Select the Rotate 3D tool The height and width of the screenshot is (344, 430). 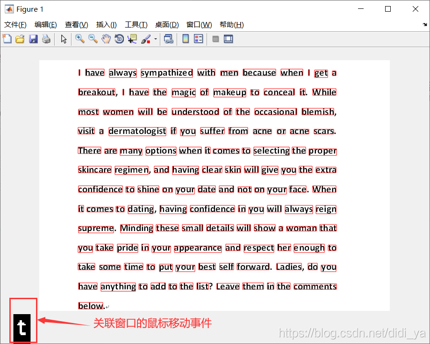[x=119, y=39]
